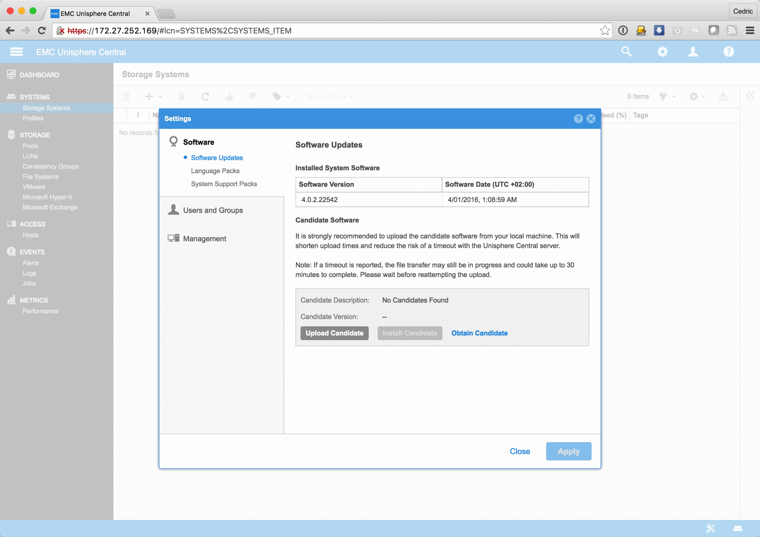Click the browser address bar
Screen dimensions: 760x537
[x=331, y=31]
